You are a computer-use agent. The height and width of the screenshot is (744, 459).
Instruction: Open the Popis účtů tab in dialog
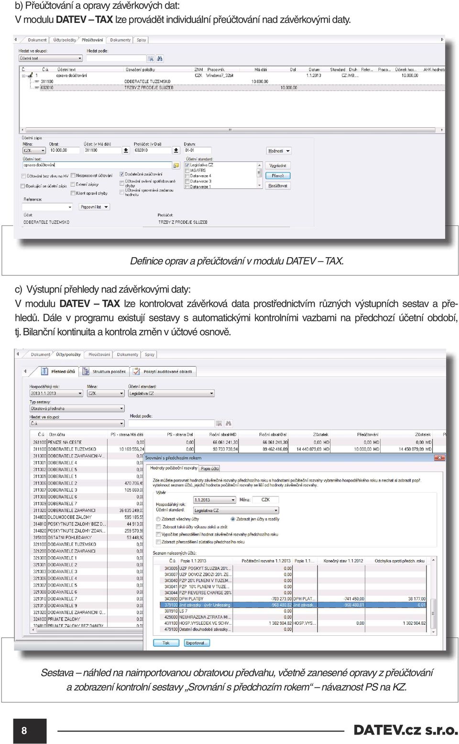(x=210, y=469)
